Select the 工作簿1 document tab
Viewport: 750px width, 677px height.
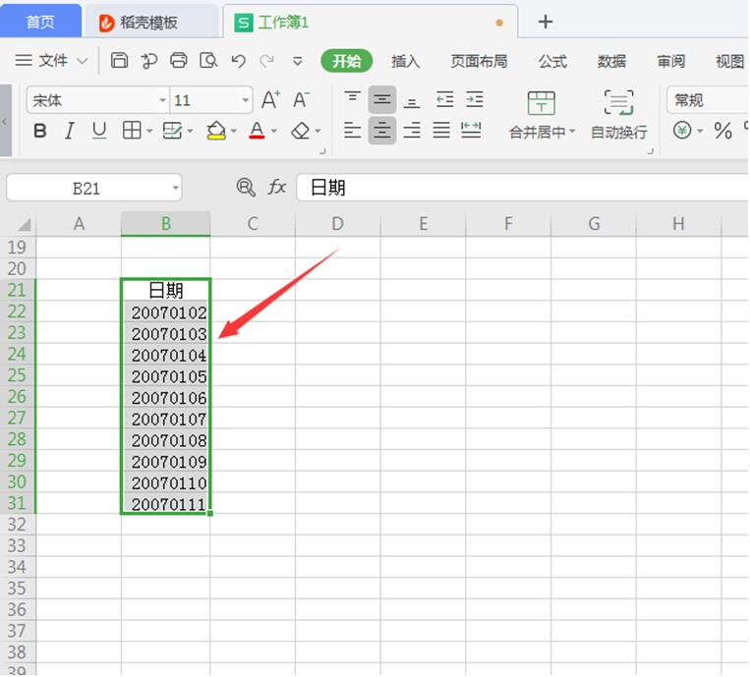point(370,22)
